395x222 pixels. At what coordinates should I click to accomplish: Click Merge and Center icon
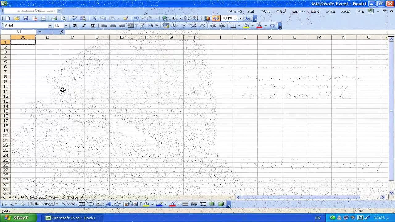[131, 26]
